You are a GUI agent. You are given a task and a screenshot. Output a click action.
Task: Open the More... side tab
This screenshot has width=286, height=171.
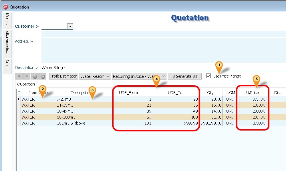click(x=7, y=19)
